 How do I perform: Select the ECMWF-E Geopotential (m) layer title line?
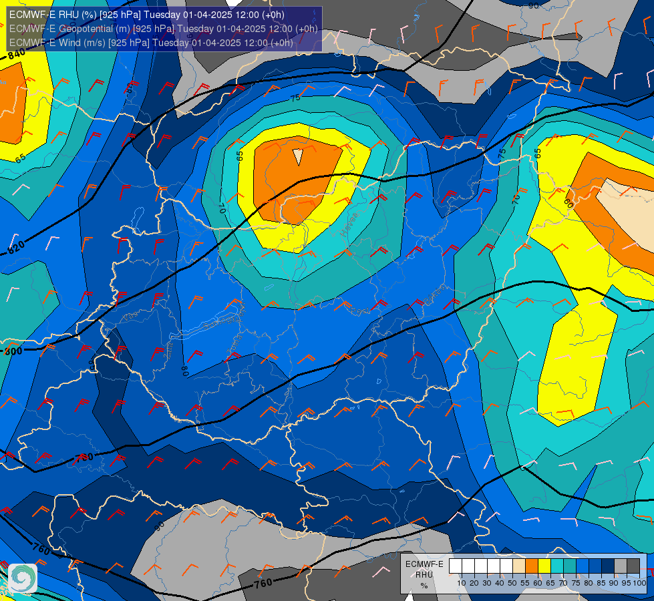click(164, 29)
